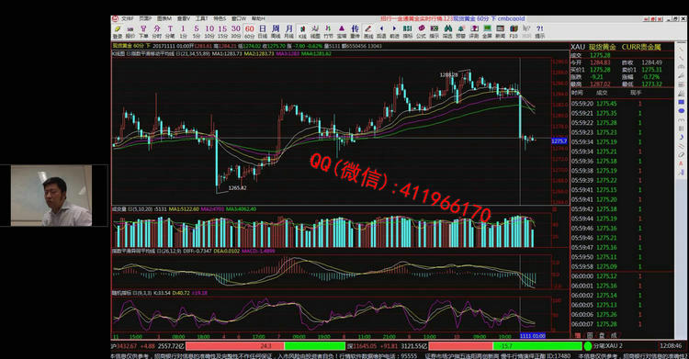Click the 全屏 fullscreen icon
The width and height of the screenshot is (689, 359).
coord(487,31)
